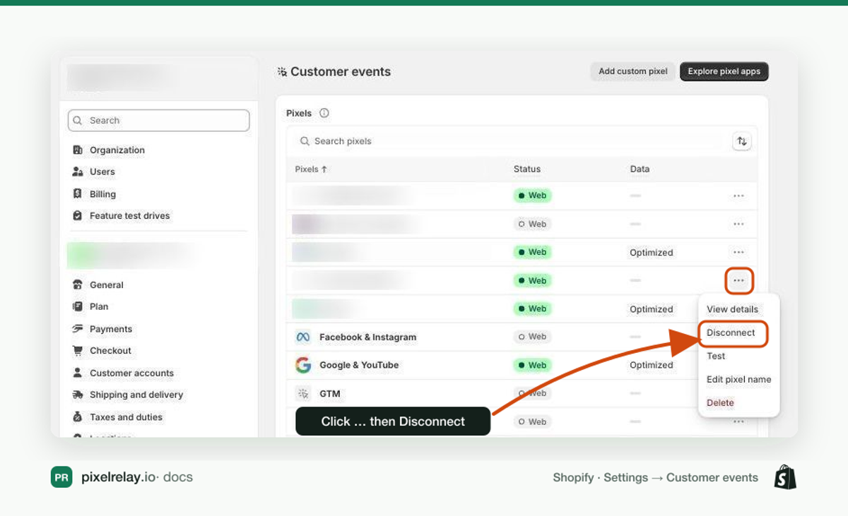Click the magnifier icon in Search pixels
The image size is (848, 516).
(x=305, y=141)
